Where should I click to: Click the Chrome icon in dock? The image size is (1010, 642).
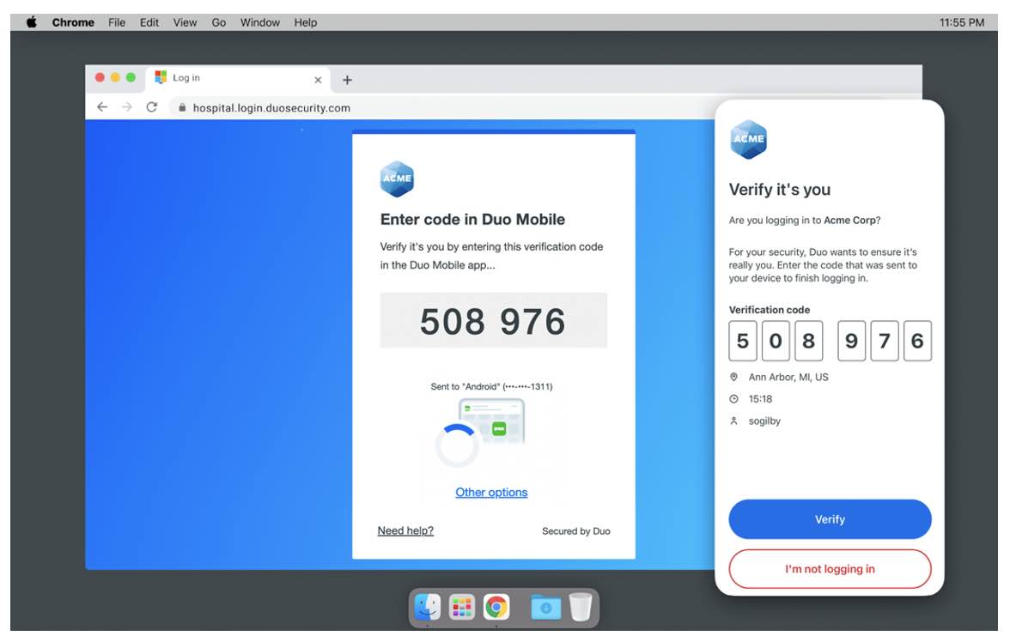tap(496, 608)
